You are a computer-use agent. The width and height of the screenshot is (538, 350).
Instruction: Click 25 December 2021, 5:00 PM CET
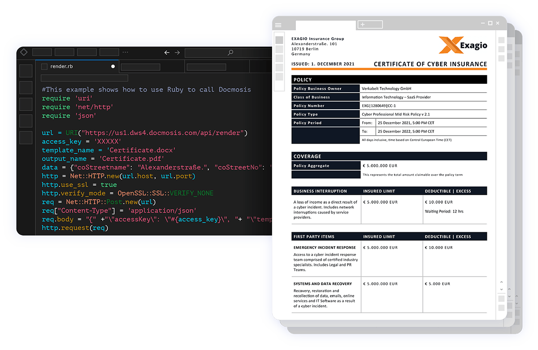point(406,123)
